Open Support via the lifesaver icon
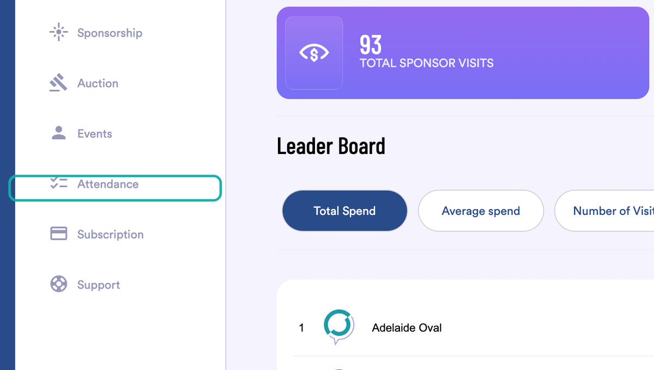Viewport: 654px width, 370px height. click(x=58, y=284)
